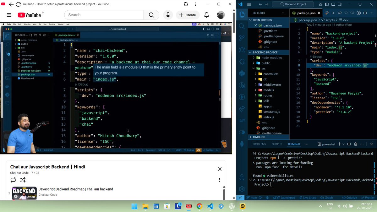The image size is (377, 212).
Task: Open Git Graph from VS Code status bar
Action: (x=326, y=198)
